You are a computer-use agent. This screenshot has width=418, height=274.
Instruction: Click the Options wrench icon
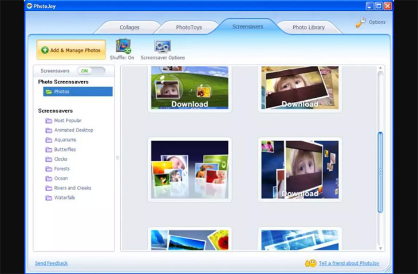[361, 22]
